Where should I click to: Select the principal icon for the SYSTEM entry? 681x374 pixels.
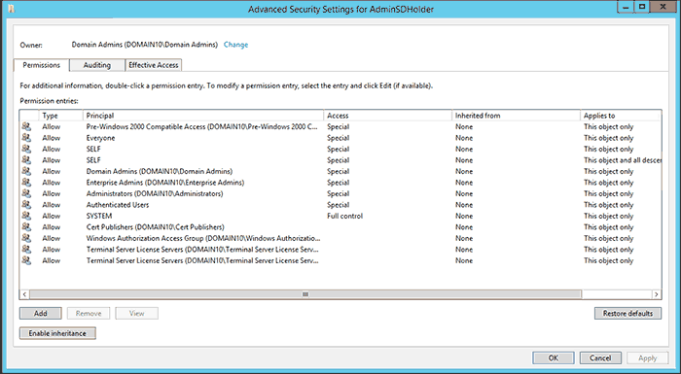26,216
